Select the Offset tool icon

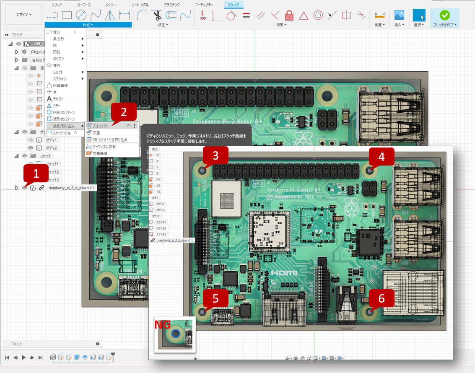[x=171, y=15]
